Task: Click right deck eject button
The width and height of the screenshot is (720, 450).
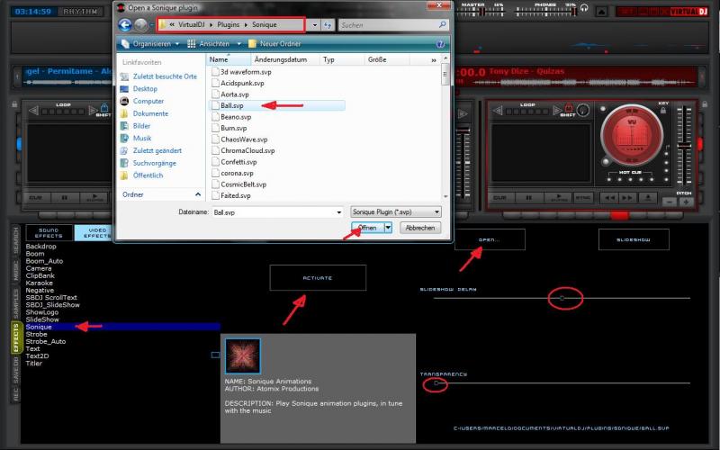Action: (x=648, y=198)
